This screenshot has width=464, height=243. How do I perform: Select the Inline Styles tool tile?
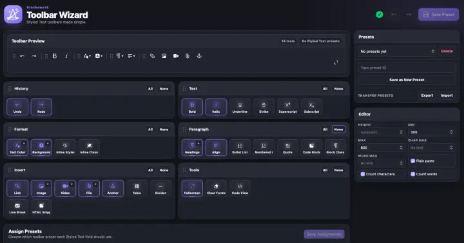(x=65, y=148)
